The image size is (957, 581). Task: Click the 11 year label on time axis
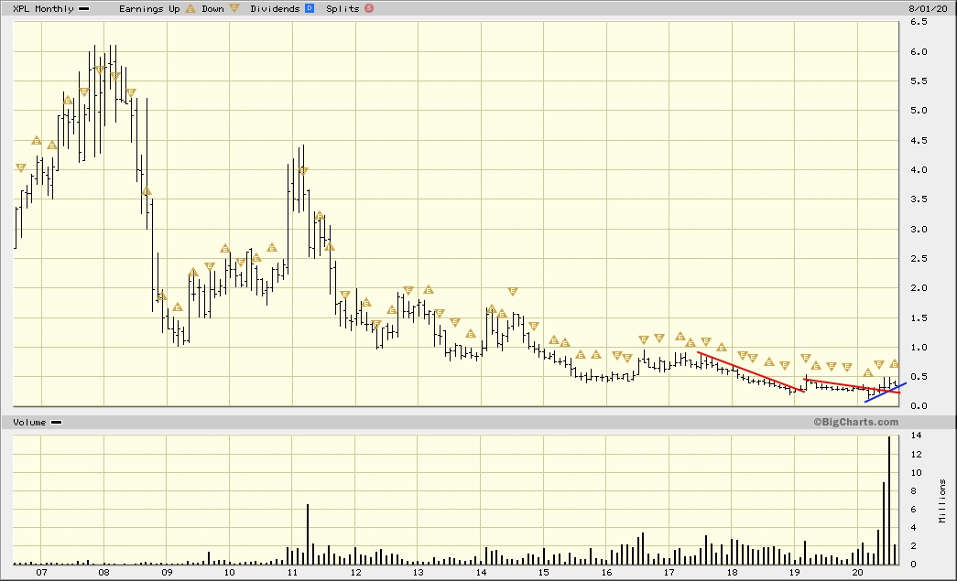click(x=292, y=573)
